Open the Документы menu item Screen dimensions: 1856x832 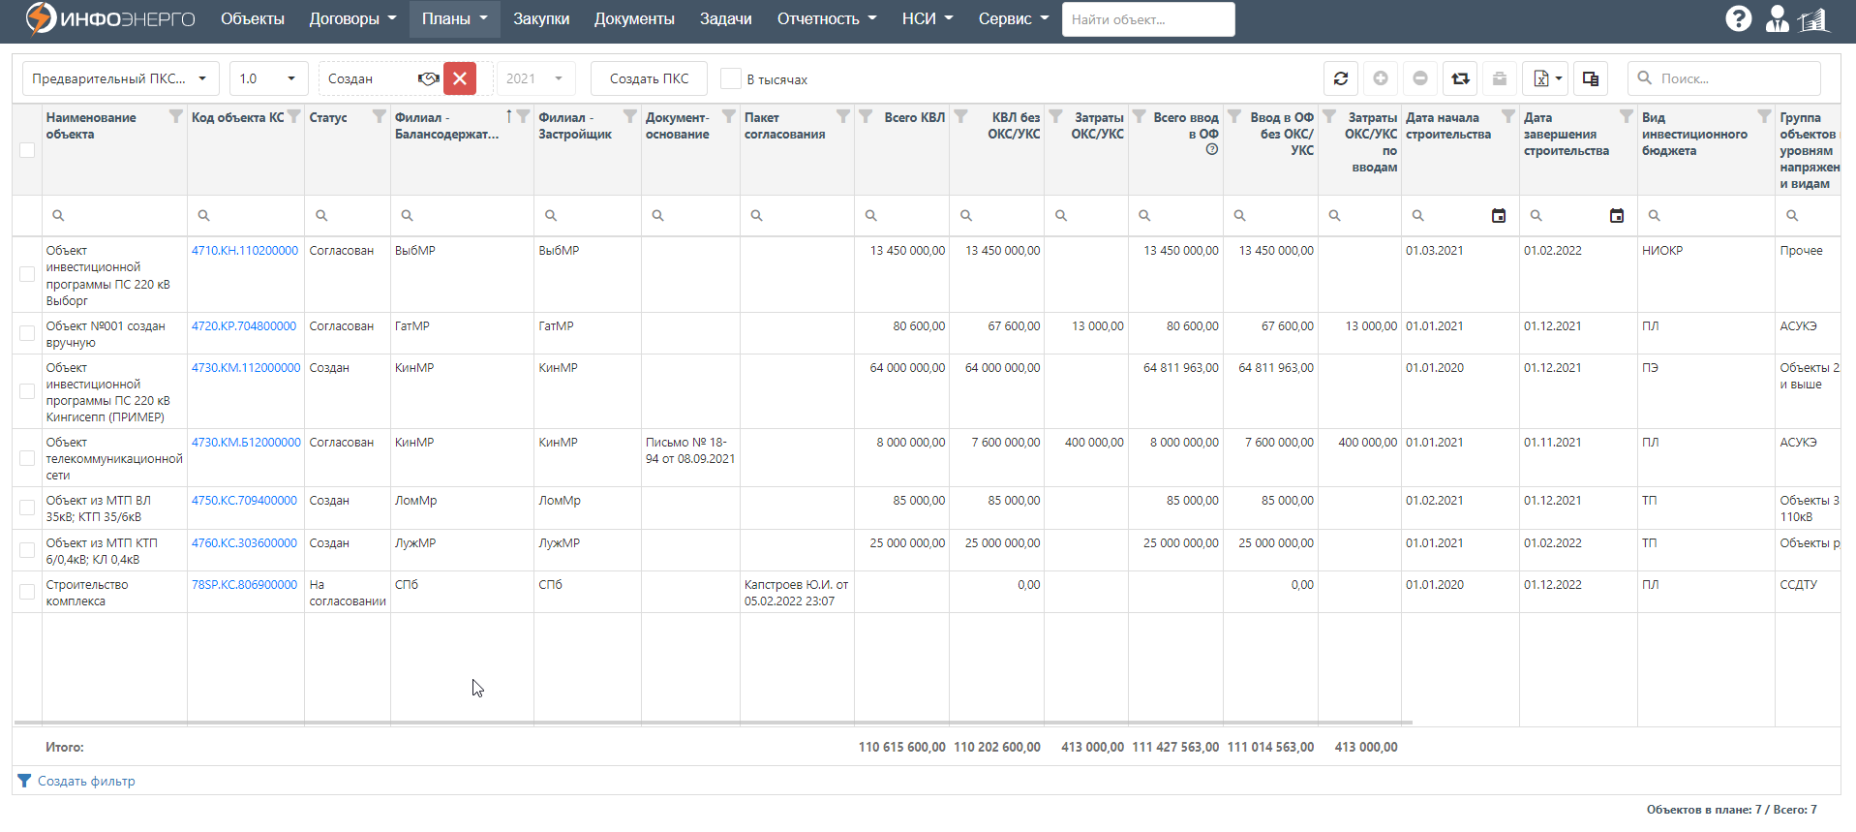[634, 18]
